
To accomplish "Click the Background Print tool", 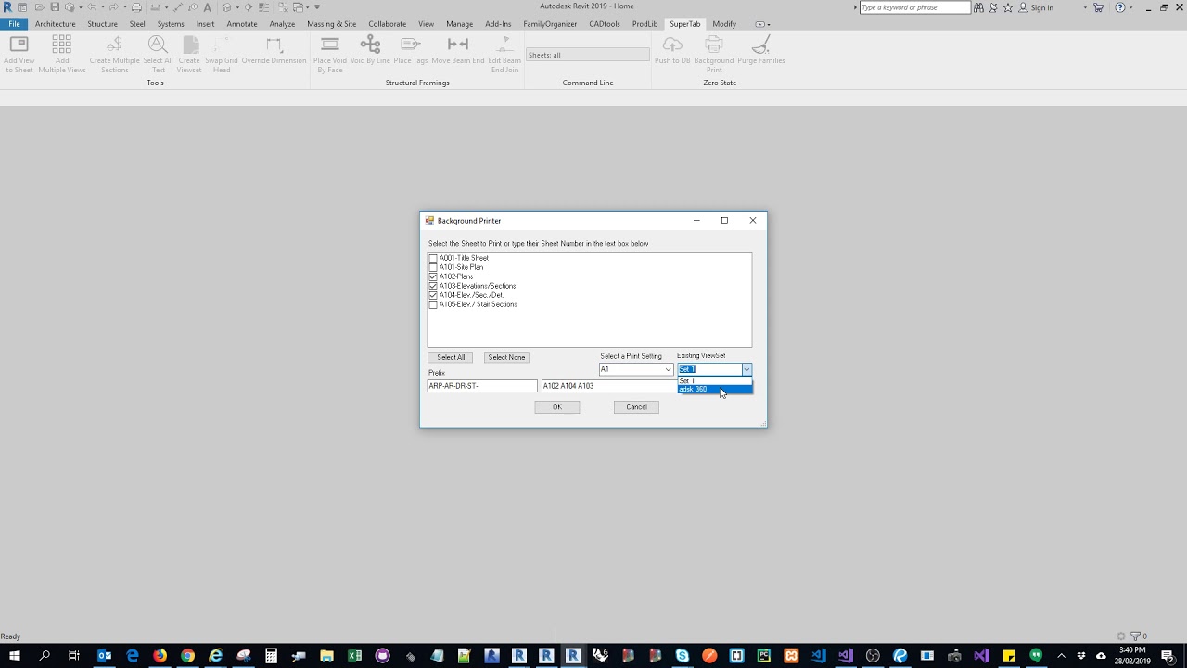I will 714,54.
